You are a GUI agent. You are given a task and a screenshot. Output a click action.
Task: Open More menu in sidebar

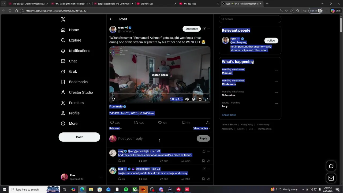pos(69,124)
